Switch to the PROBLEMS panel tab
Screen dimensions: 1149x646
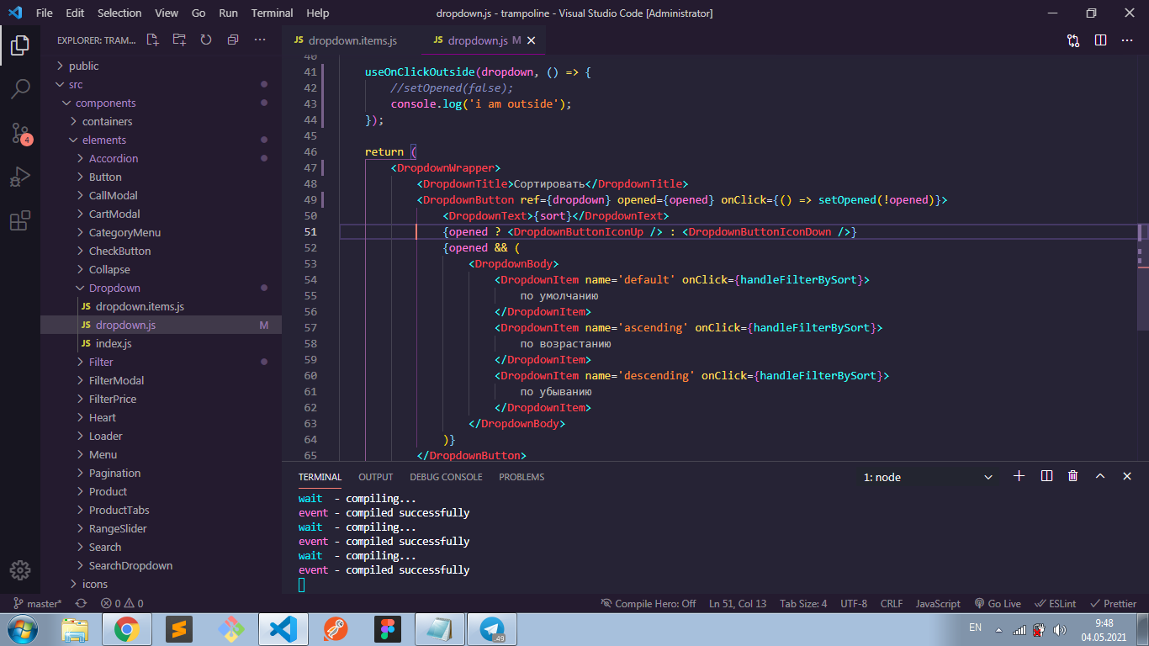pos(522,477)
